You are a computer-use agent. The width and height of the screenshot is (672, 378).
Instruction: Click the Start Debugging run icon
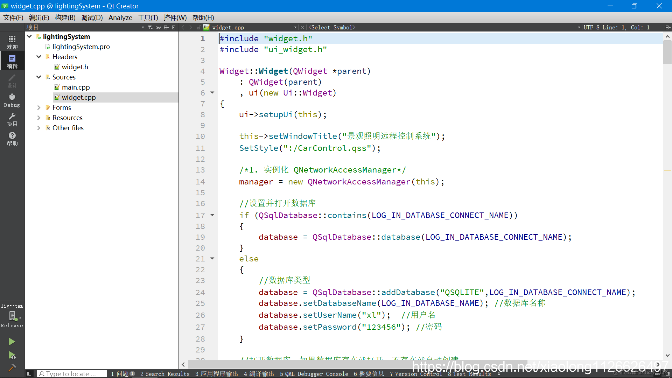pos(12,355)
